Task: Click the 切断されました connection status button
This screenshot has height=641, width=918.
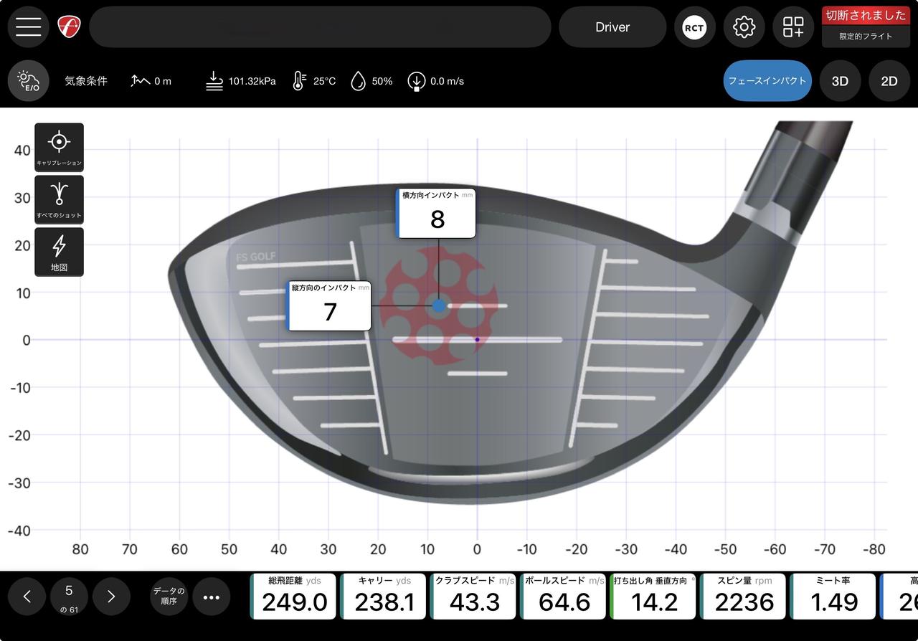Action: (x=866, y=16)
